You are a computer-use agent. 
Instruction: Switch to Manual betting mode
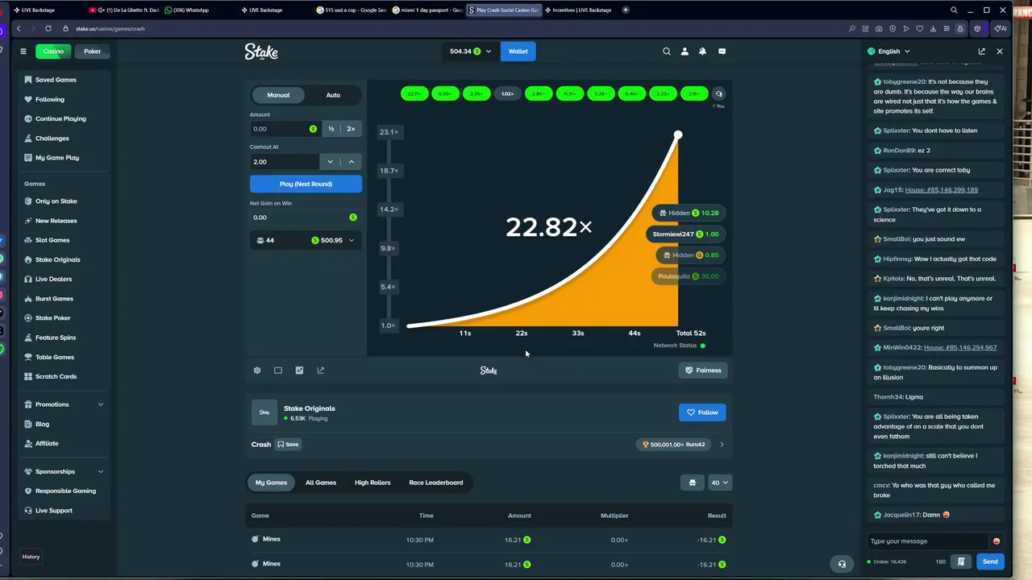278,95
